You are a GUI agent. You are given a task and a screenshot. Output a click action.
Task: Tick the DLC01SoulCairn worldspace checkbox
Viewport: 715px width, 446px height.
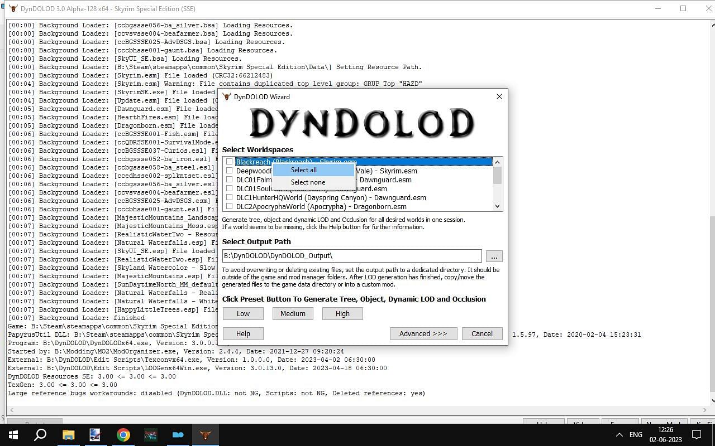pyautogui.click(x=229, y=188)
